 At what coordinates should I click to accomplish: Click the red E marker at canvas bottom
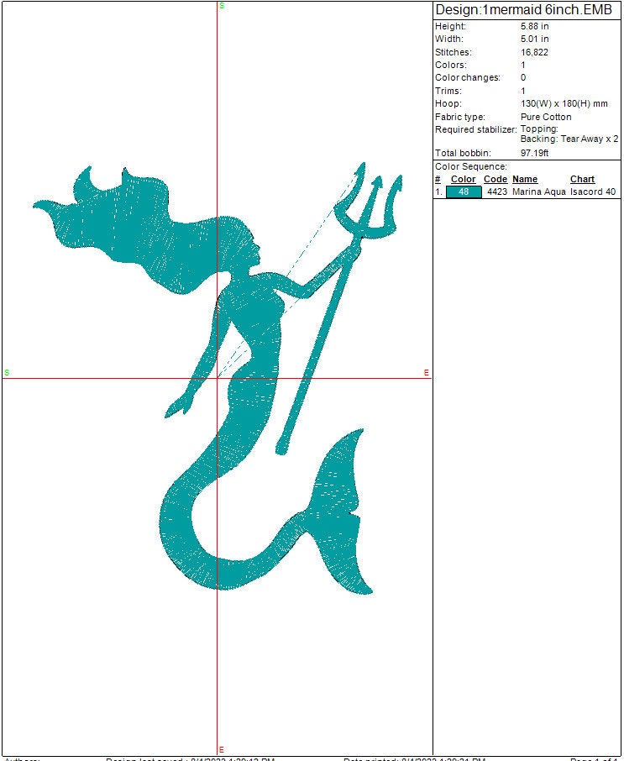click(x=222, y=749)
